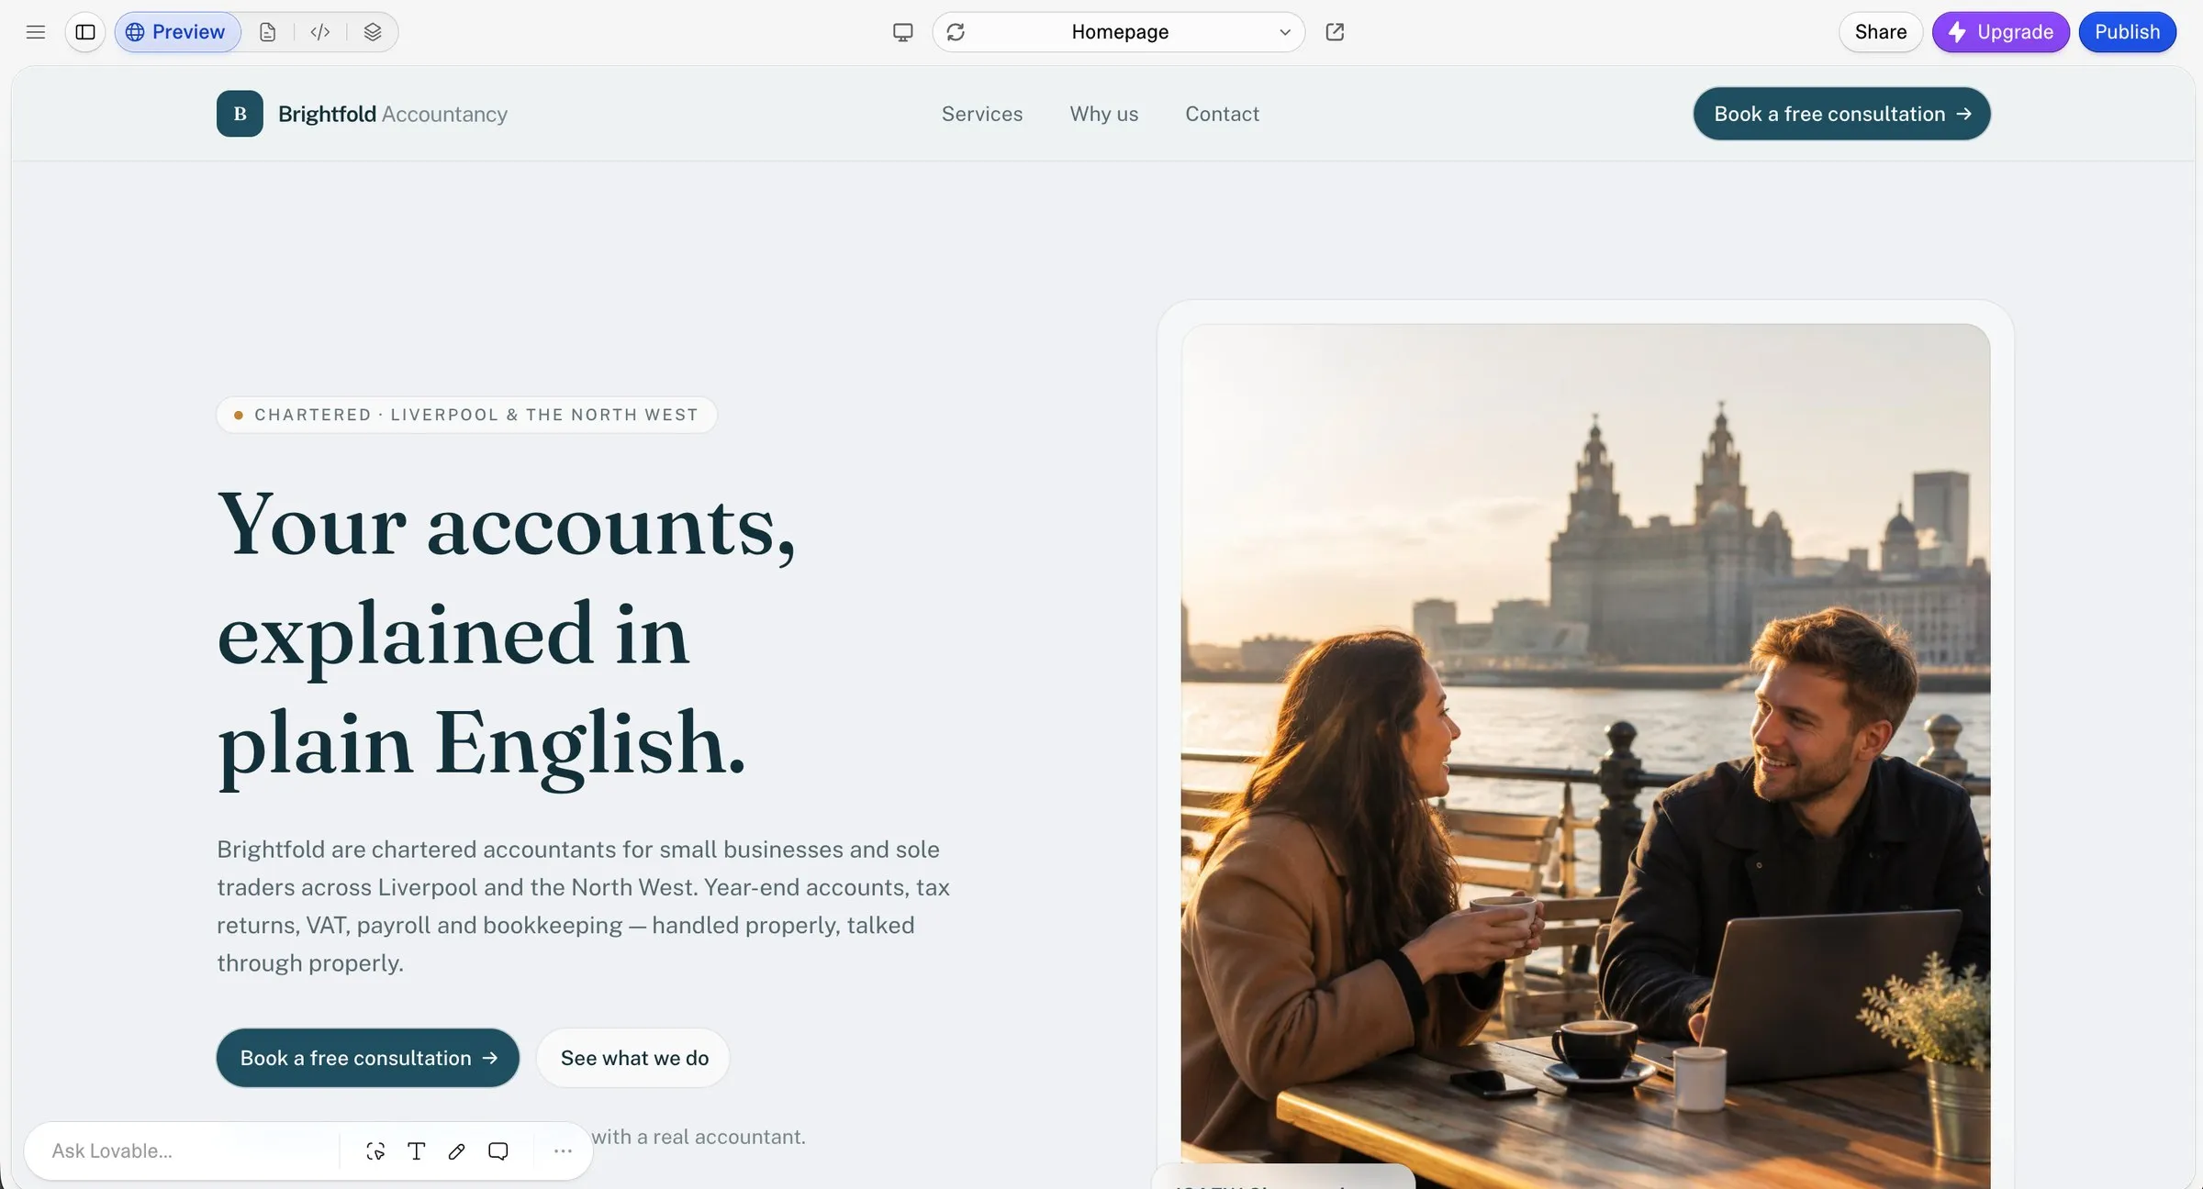Click the Liverpool waterfront hero photo
2203x1189 pixels.
tap(1585, 756)
